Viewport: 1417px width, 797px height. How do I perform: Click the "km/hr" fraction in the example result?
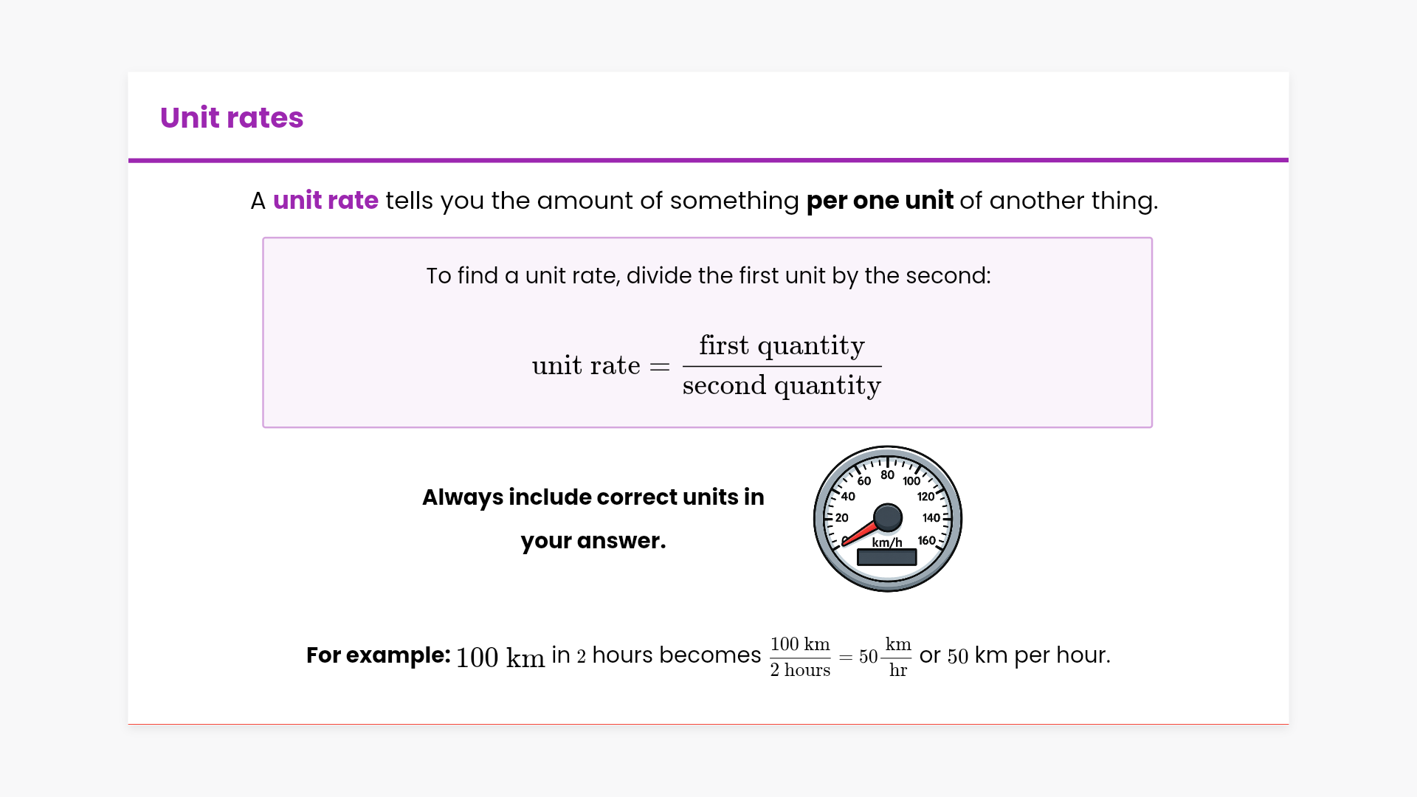[x=897, y=657]
